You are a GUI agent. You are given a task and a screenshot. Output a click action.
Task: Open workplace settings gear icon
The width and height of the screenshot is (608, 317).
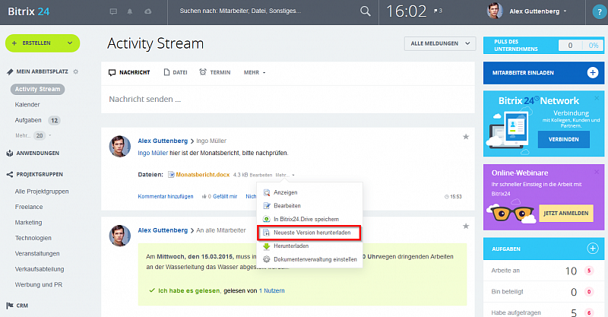pos(75,71)
